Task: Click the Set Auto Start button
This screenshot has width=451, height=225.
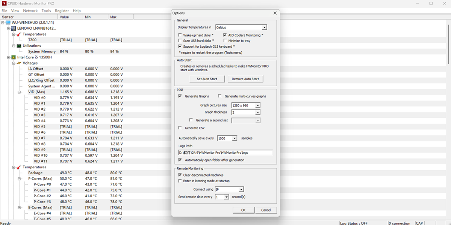Action: pyautogui.click(x=207, y=79)
